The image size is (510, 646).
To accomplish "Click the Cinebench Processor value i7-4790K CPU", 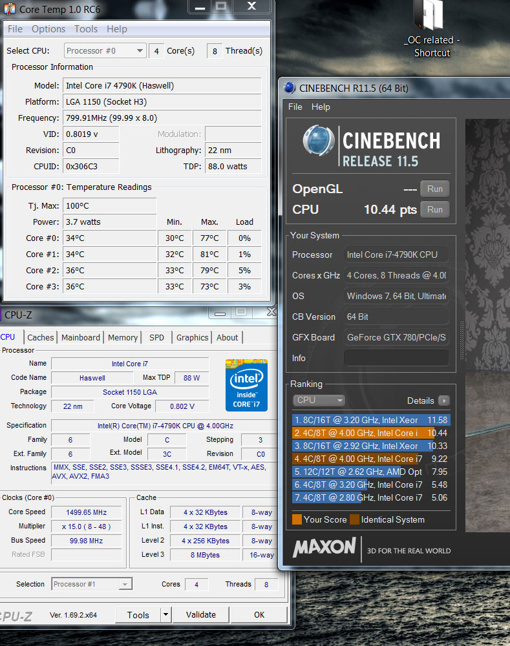I will pos(396,255).
